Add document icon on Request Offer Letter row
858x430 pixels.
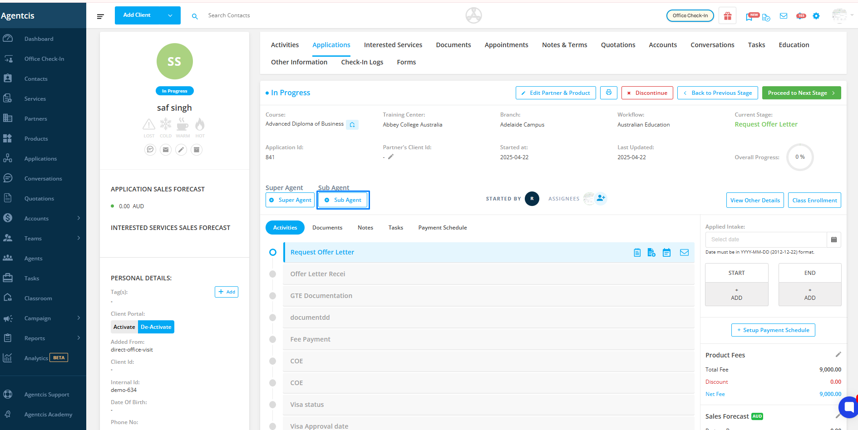click(x=651, y=253)
